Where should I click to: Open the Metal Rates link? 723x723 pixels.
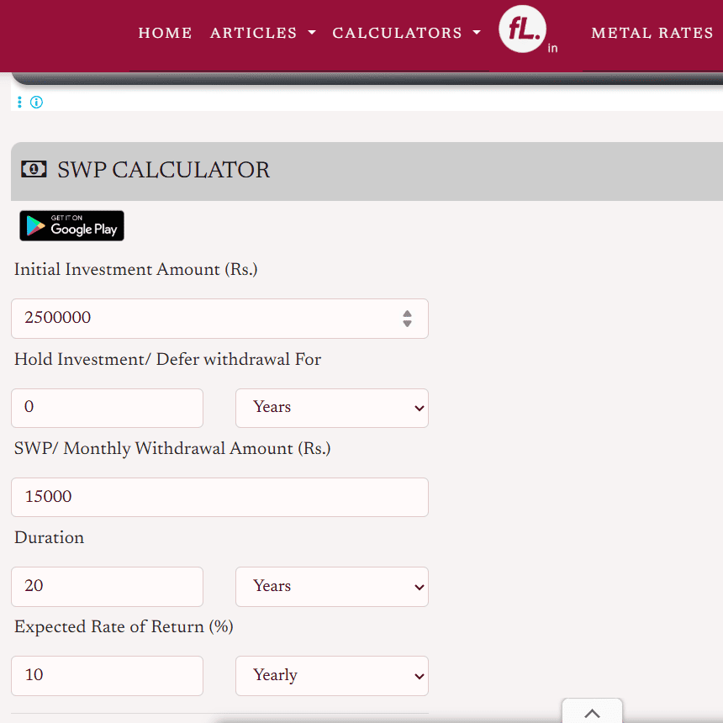(x=652, y=34)
